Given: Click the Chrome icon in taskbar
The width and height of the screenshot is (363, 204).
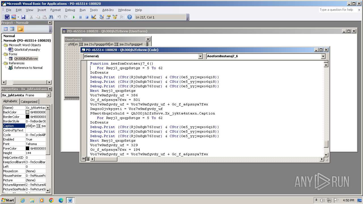Looking at the screenshot, I should click(51, 200).
